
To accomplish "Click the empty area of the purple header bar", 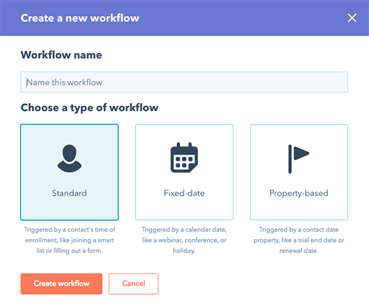I will [x=242, y=18].
